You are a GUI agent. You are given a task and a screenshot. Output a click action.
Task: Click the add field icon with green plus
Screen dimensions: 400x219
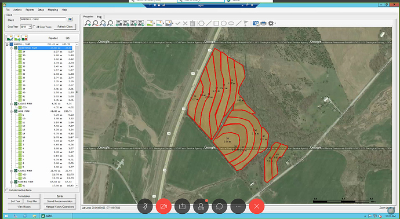pos(17,38)
